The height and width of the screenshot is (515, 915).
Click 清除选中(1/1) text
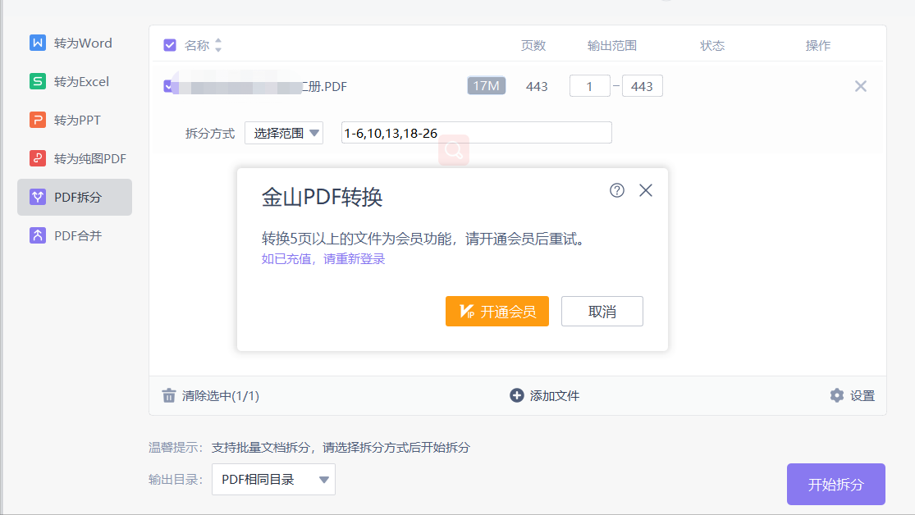click(x=221, y=396)
